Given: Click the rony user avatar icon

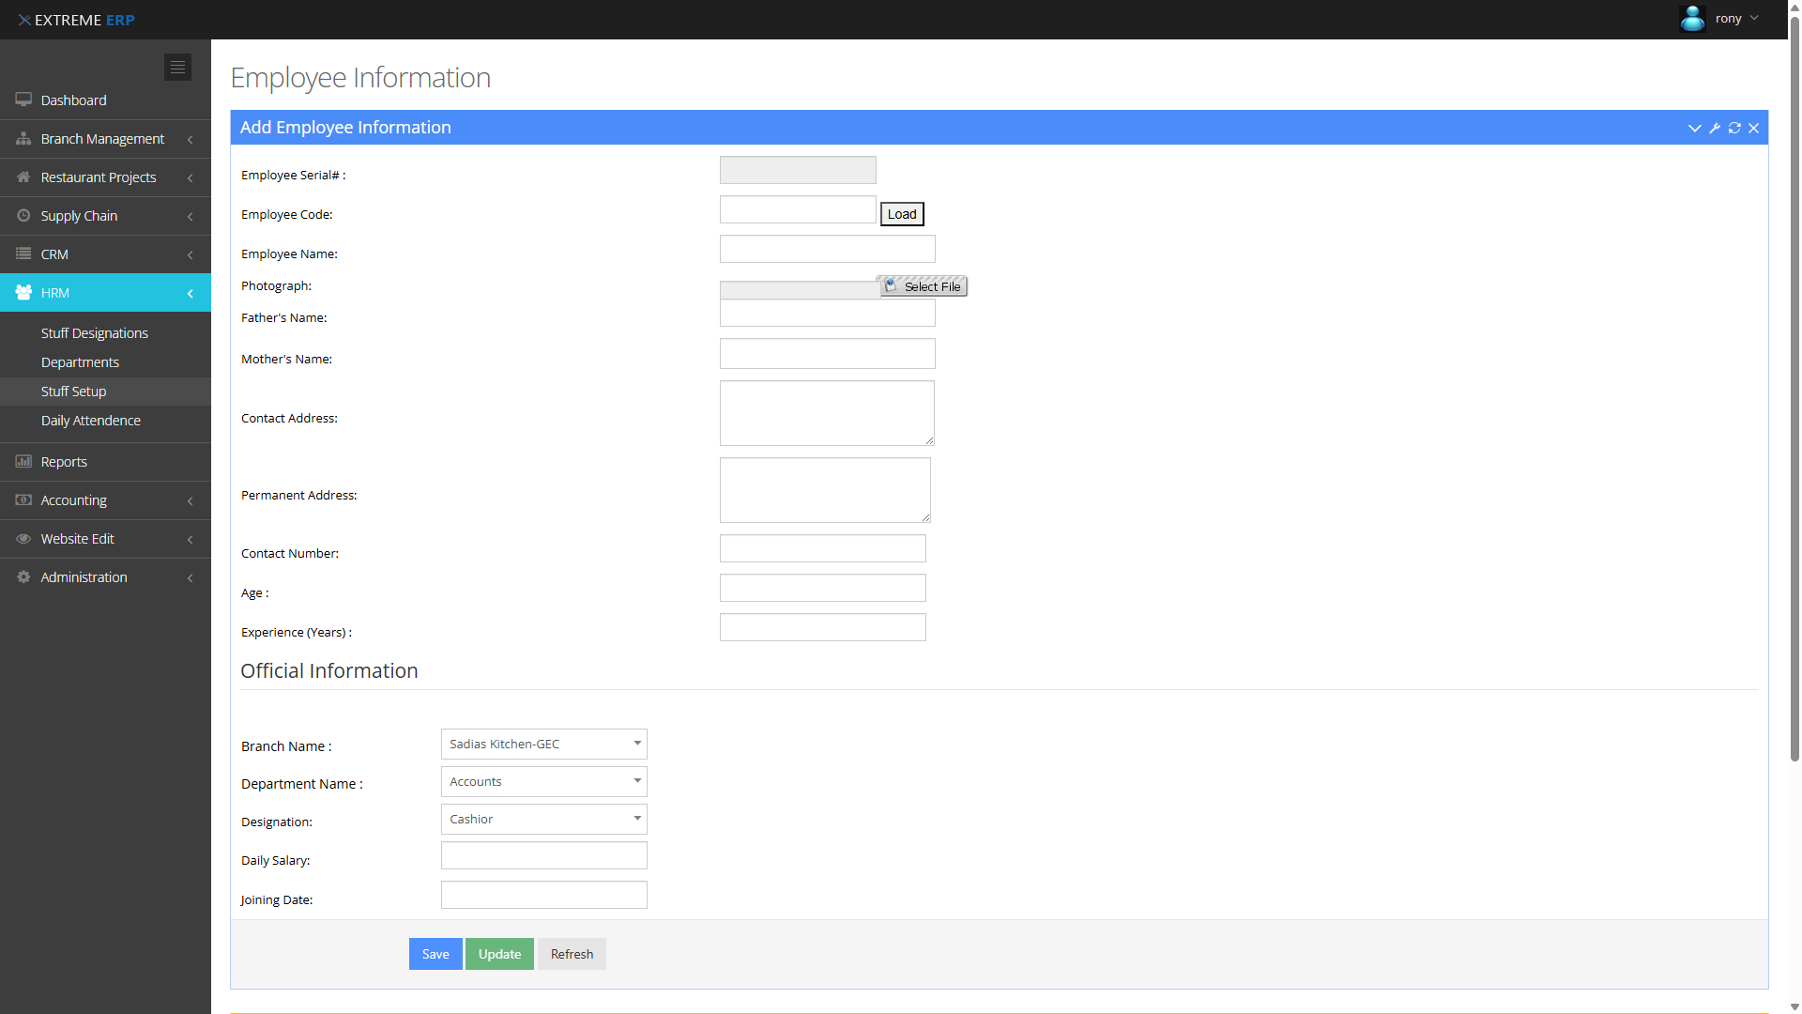Looking at the screenshot, I should click(1692, 19).
